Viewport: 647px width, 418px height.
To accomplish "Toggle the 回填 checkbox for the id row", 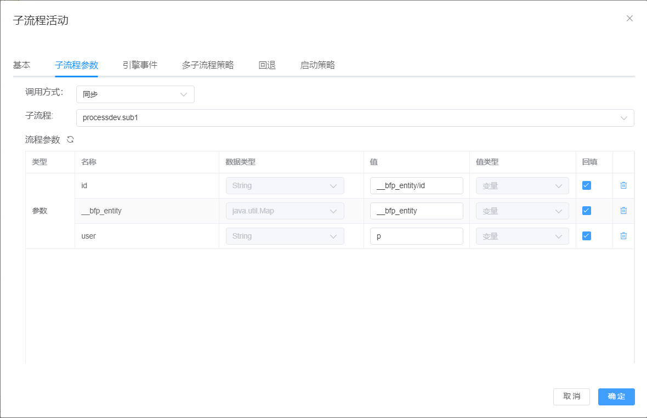I will pyautogui.click(x=586, y=185).
